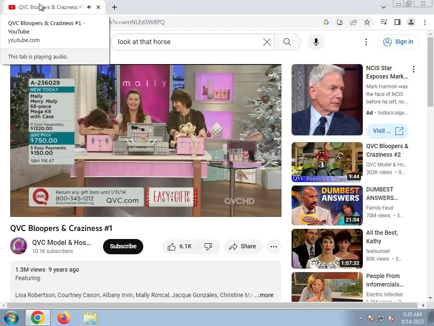The width and height of the screenshot is (434, 326).
Task: Open the QVC Model & Hos... channel name
Action: [61, 242]
